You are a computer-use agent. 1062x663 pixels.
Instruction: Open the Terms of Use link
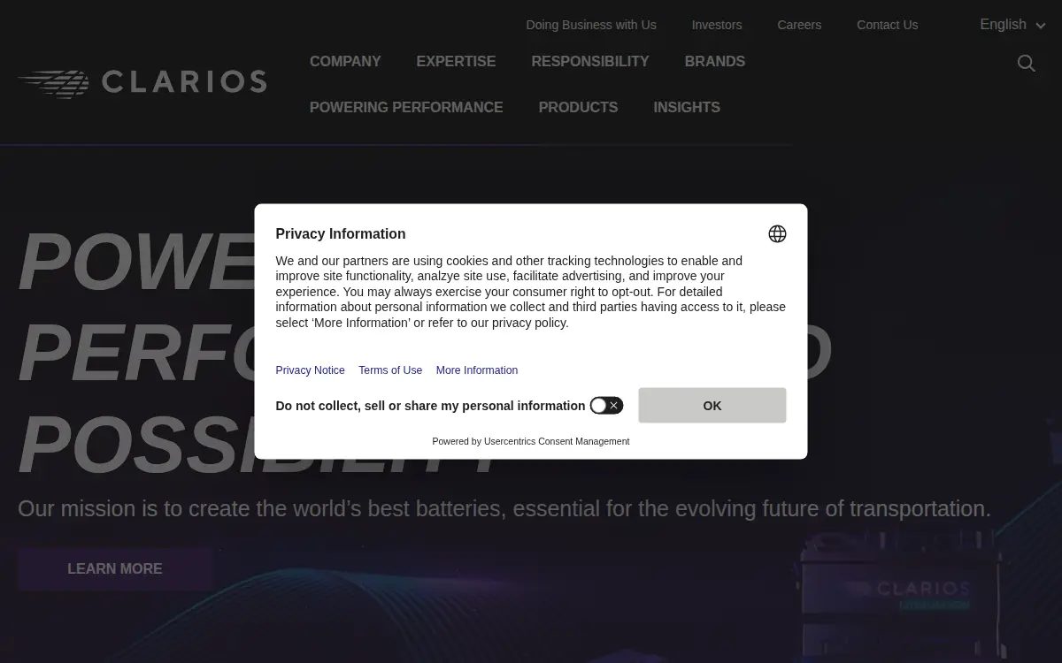[390, 370]
